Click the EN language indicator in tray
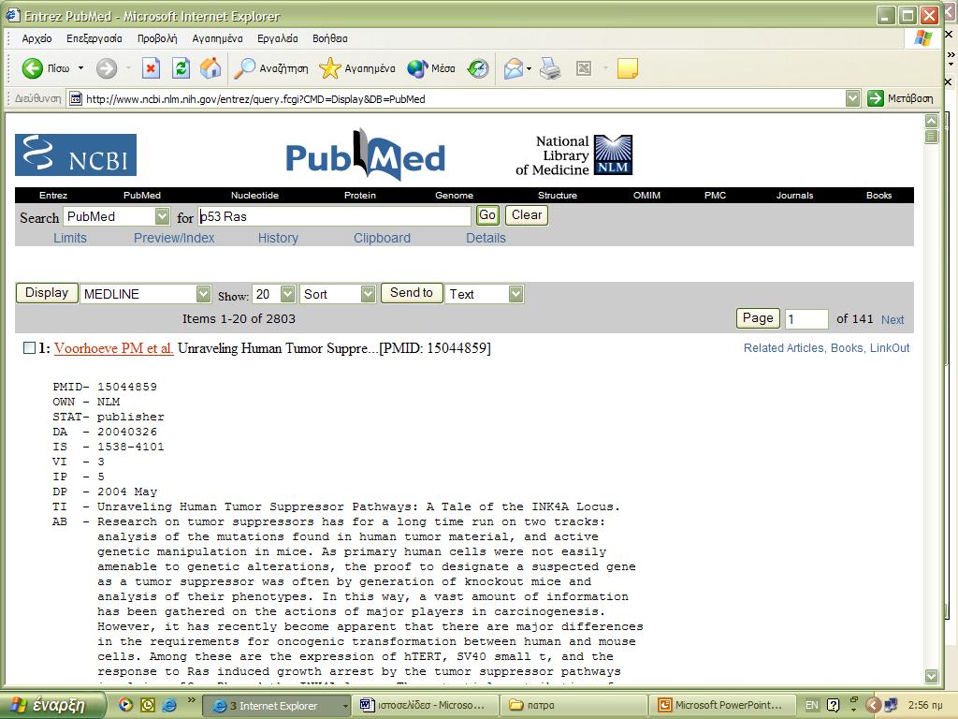Viewport: 958px width, 719px height. 811,705
